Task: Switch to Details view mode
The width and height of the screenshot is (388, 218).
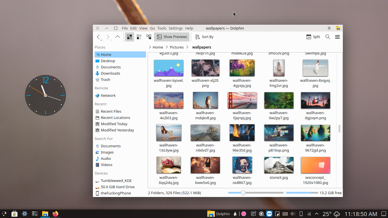Action: pyautogui.click(x=149, y=37)
